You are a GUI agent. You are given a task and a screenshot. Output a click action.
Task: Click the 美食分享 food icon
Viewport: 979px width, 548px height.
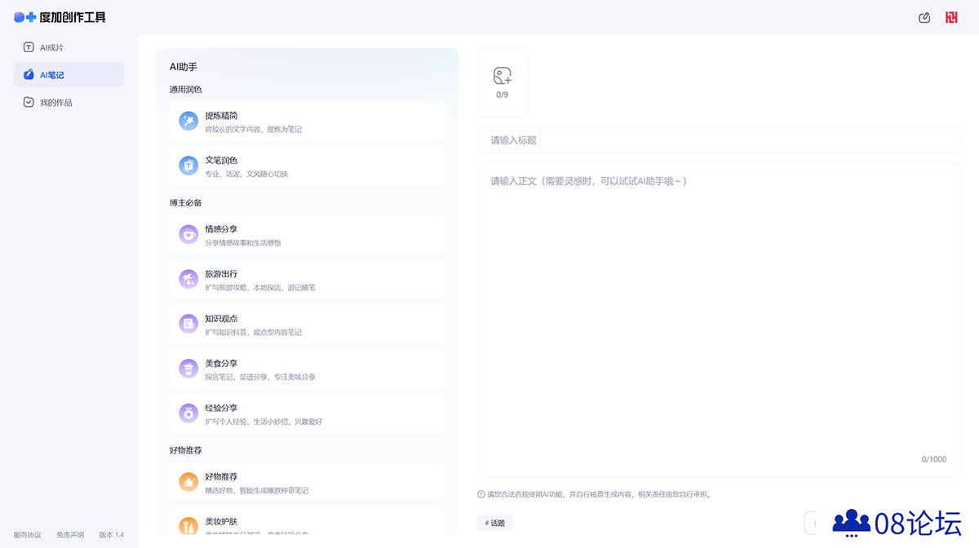coord(188,369)
